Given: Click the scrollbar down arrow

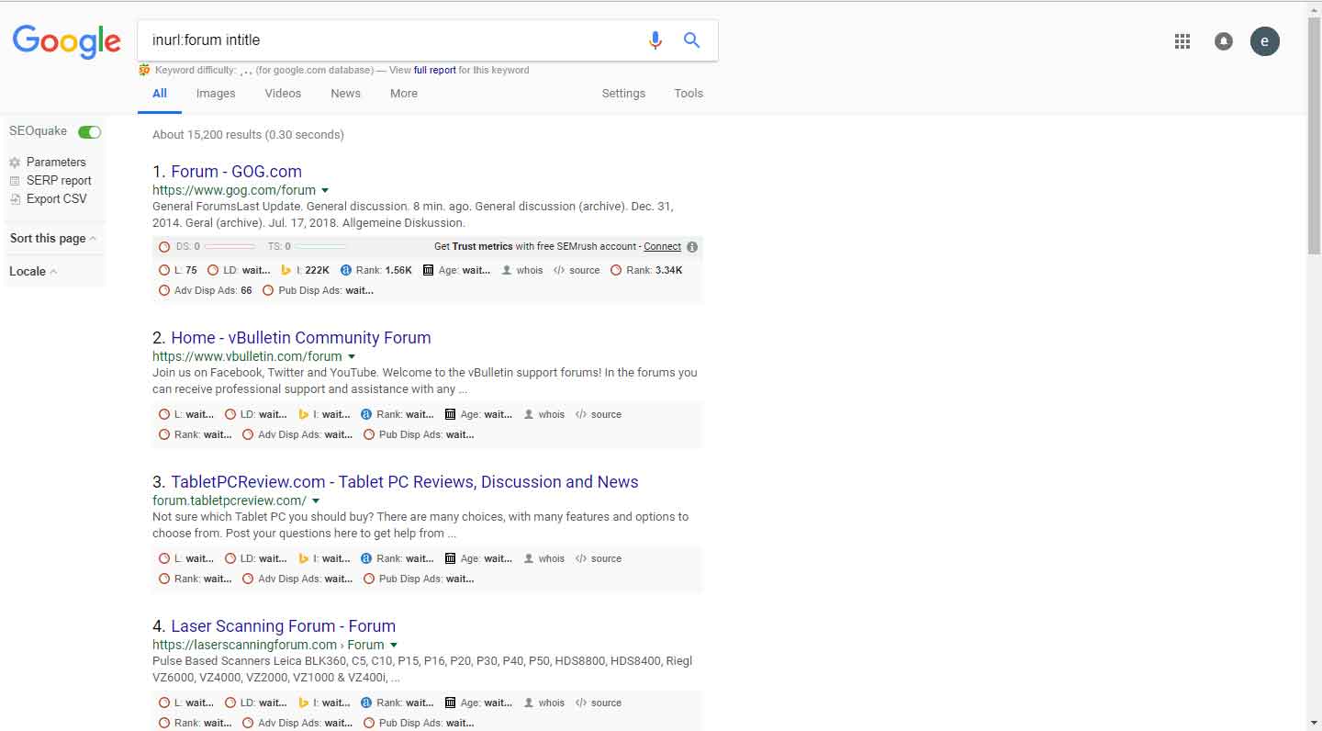Looking at the screenshot, I should [1314, 724].
